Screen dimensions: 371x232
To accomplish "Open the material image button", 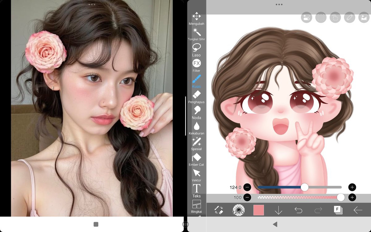I will pyautogui.click(x=364, y=17).
